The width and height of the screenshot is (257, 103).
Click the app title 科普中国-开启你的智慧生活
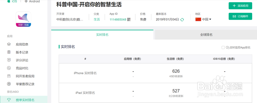click(x=89, y=5)
